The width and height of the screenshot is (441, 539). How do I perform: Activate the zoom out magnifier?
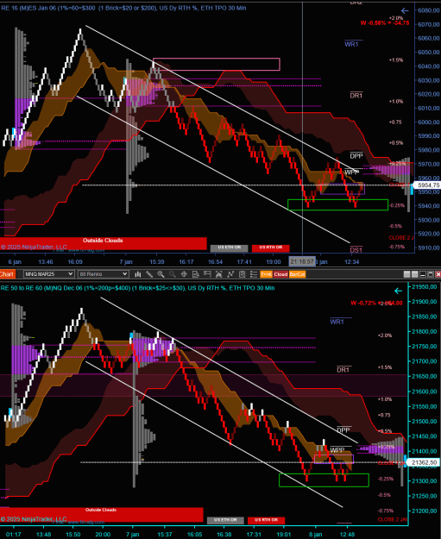coord(173,274)
